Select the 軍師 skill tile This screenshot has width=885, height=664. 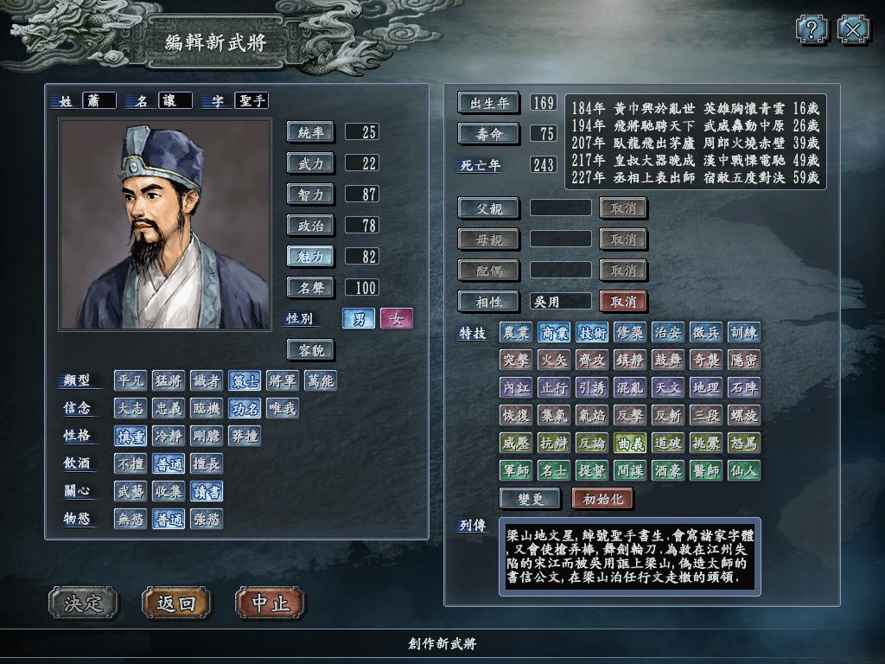pos(516,470)
